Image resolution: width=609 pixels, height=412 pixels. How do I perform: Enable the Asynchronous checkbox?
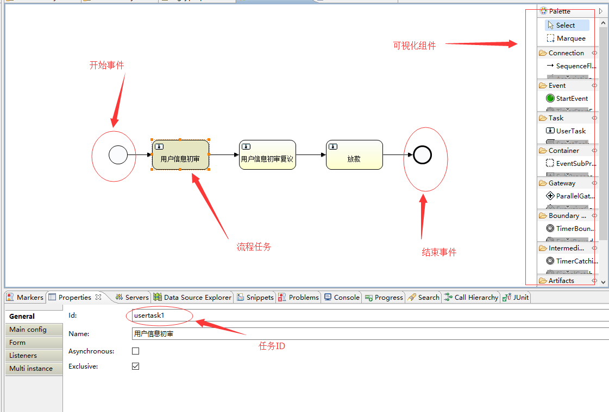coord(136,351)
